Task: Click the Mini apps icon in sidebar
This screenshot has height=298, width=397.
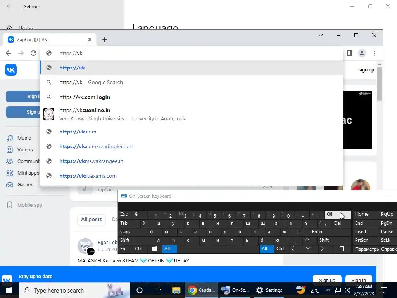Action: point(10,173)
